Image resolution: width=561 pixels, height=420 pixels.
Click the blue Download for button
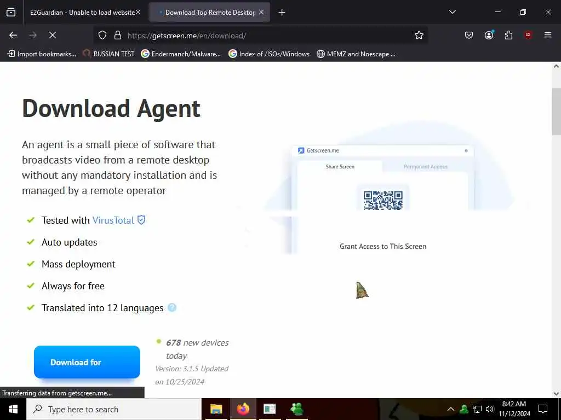87,362
